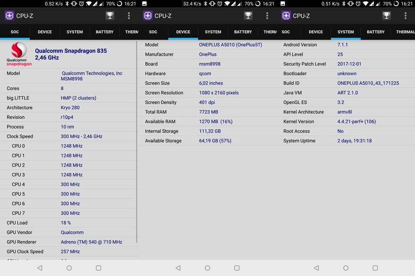
Task: Tap the Qualcomm Snapdragon 835 heading text
Action: tap(71, 51)
